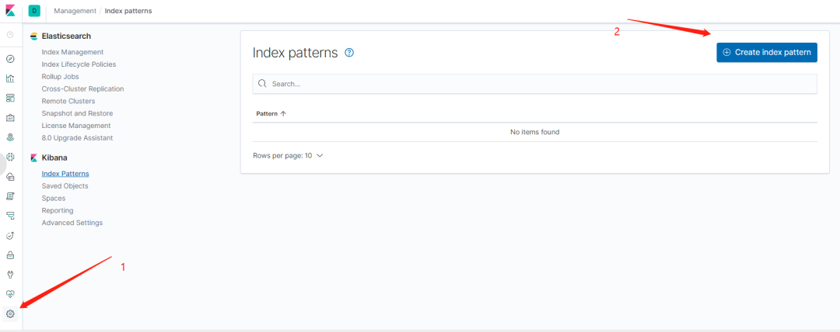840x332 pixels.
Task: Open Dashboard icon in sidebar
Action: [x=10, y=98]
